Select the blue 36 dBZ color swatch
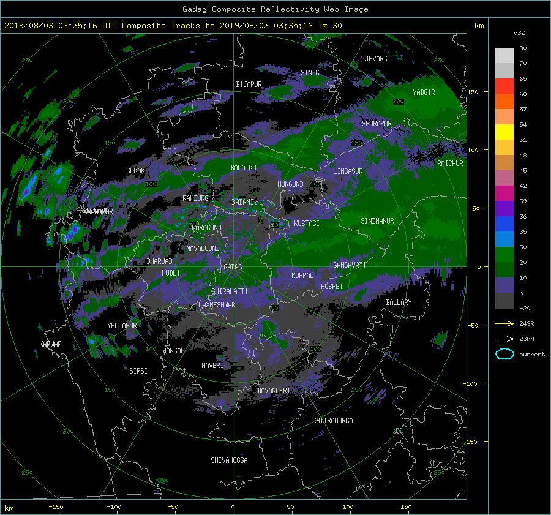551x515 pixels. pos(504,224)
